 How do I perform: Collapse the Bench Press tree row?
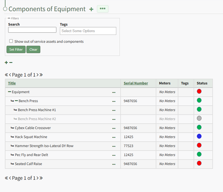point(16,101)
